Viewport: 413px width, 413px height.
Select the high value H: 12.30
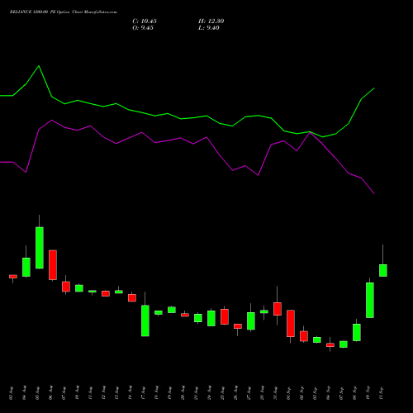tap(211, 21)
